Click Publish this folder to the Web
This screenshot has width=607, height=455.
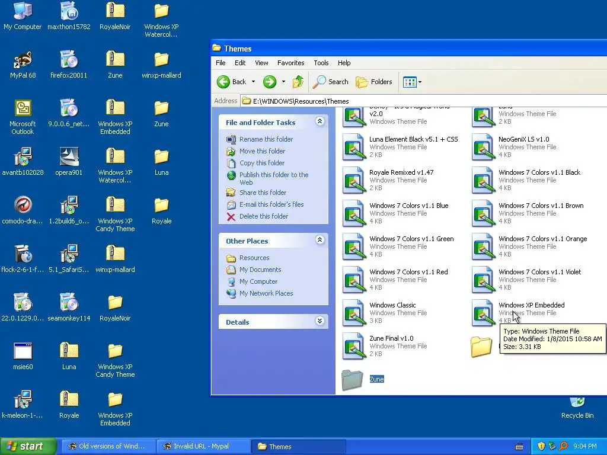(x=274, y=178)
